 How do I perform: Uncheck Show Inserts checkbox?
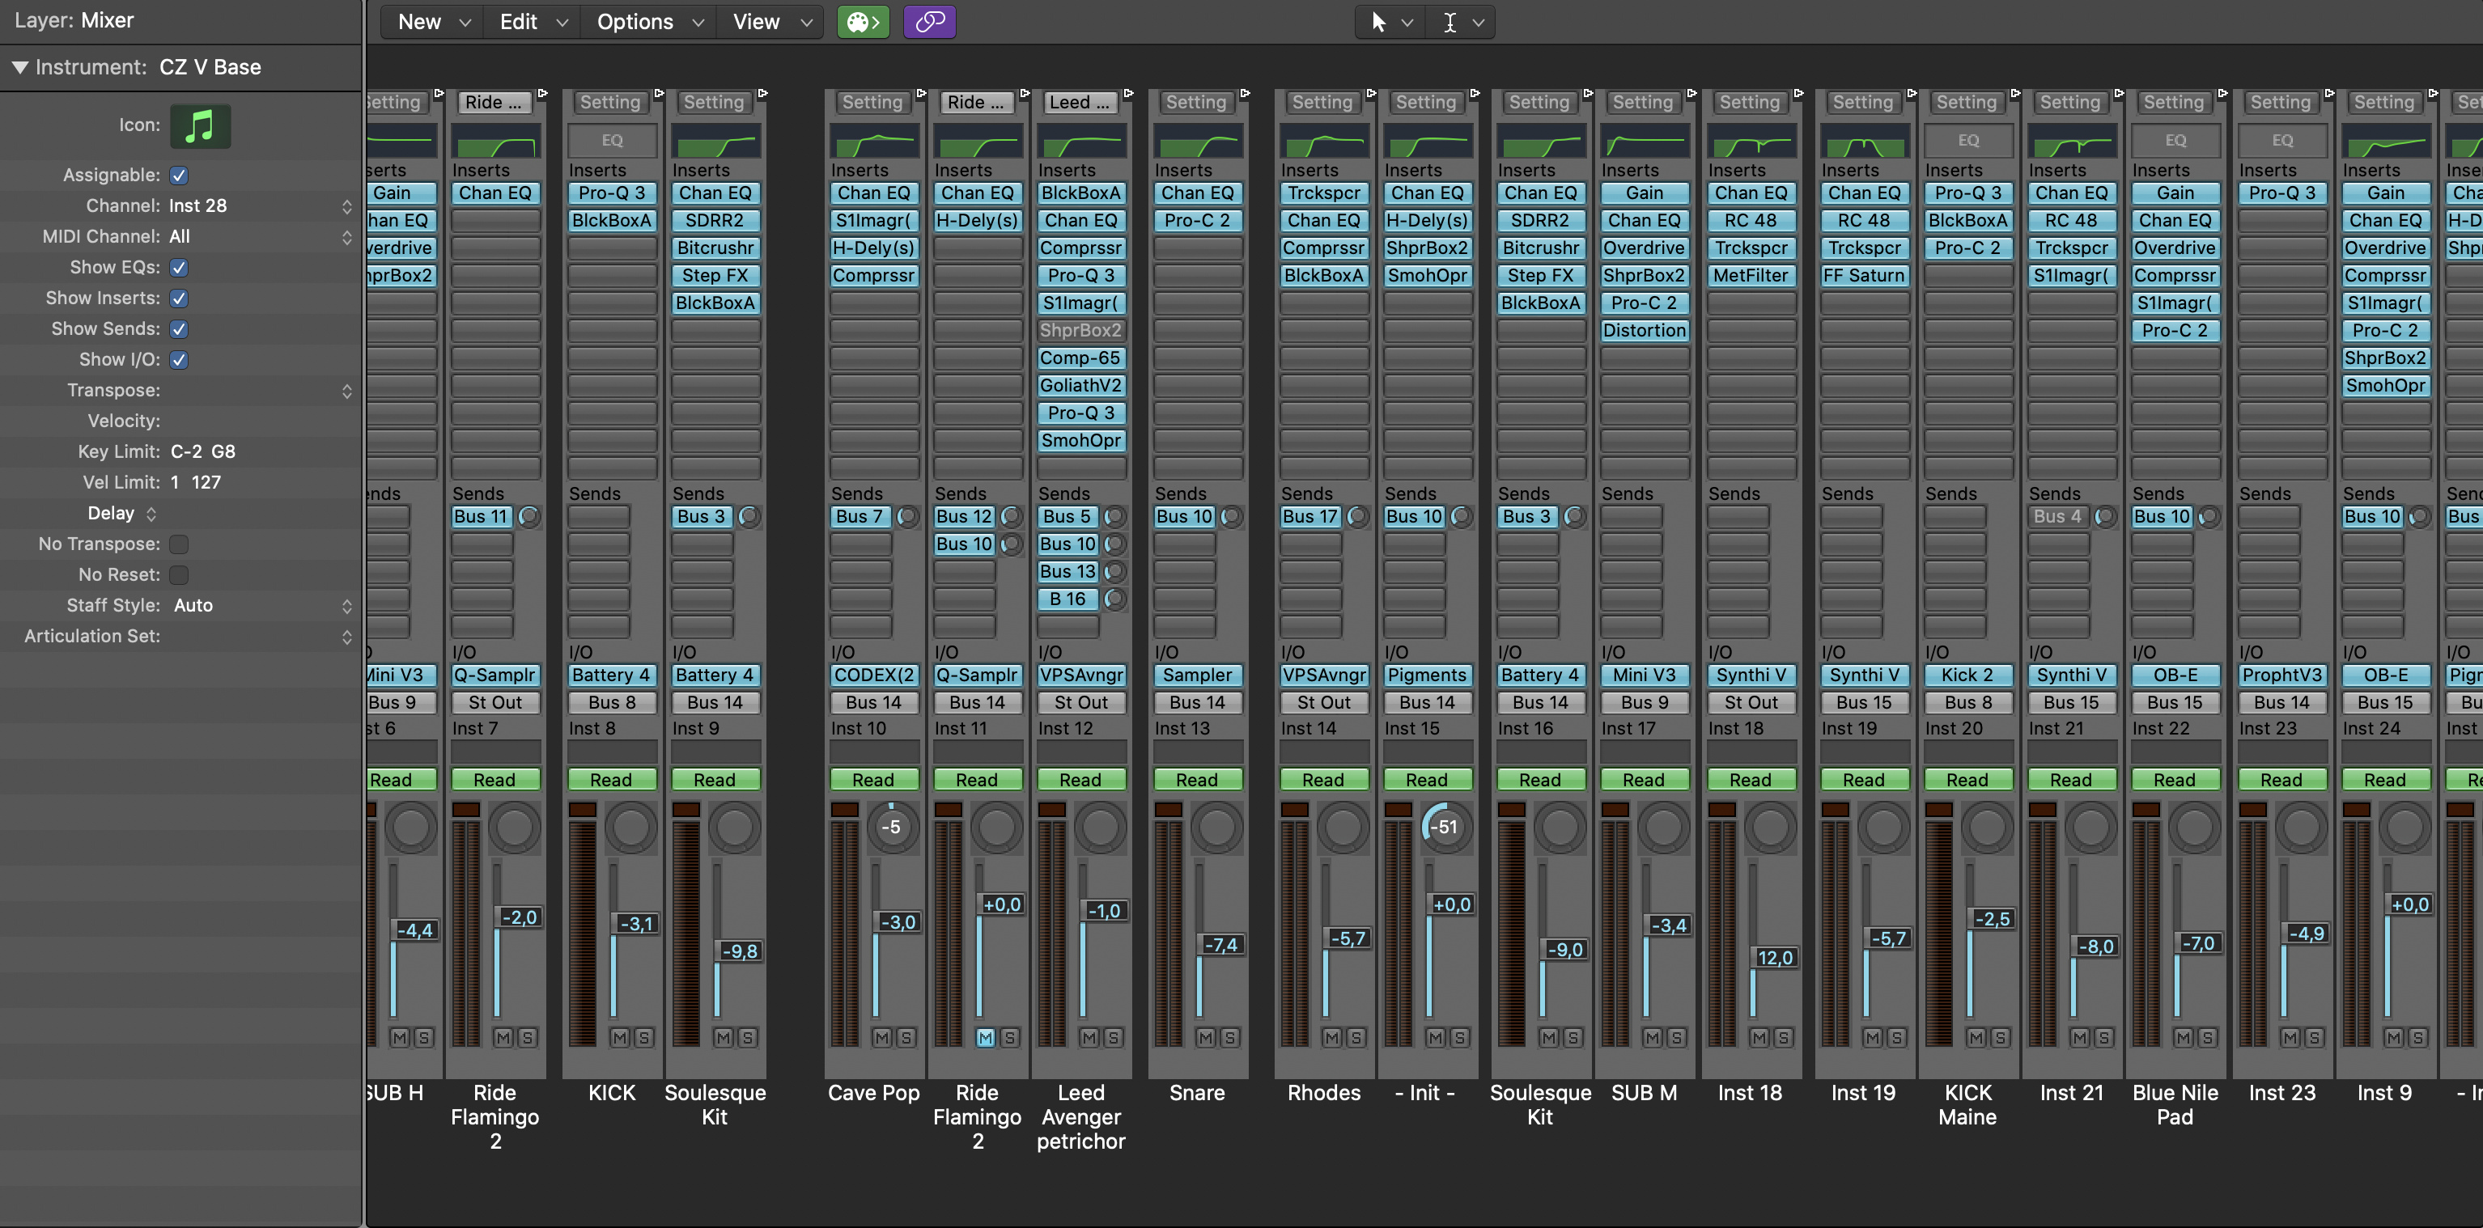coord(178,299)
